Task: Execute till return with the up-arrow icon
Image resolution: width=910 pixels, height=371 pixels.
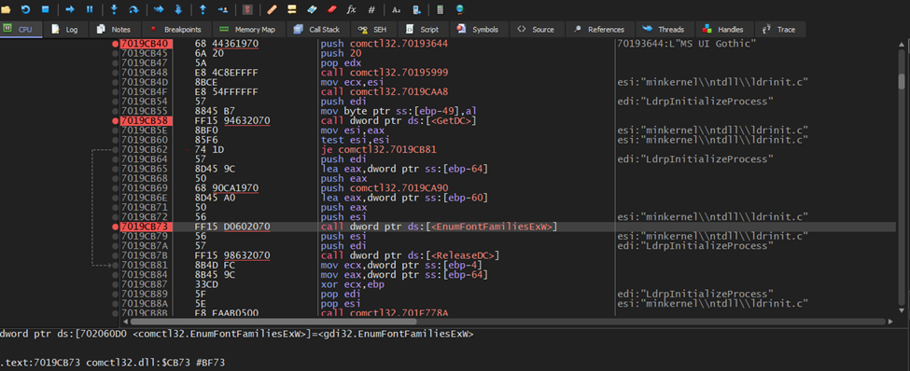Action: [203, 9]
